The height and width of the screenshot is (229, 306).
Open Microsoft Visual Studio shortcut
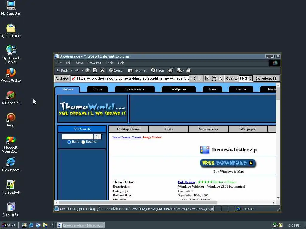pyautogui.click(x=11, y=144)
